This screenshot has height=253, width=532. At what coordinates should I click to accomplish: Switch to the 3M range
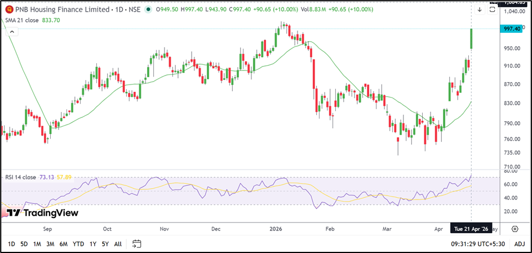coord(50,244)
